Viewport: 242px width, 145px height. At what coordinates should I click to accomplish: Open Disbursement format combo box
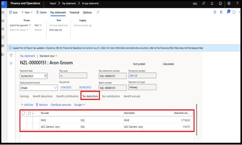[38, 88]
